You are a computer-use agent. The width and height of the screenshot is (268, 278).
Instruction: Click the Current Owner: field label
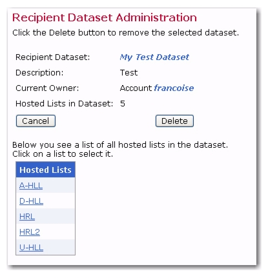click(x=47, y=88)
